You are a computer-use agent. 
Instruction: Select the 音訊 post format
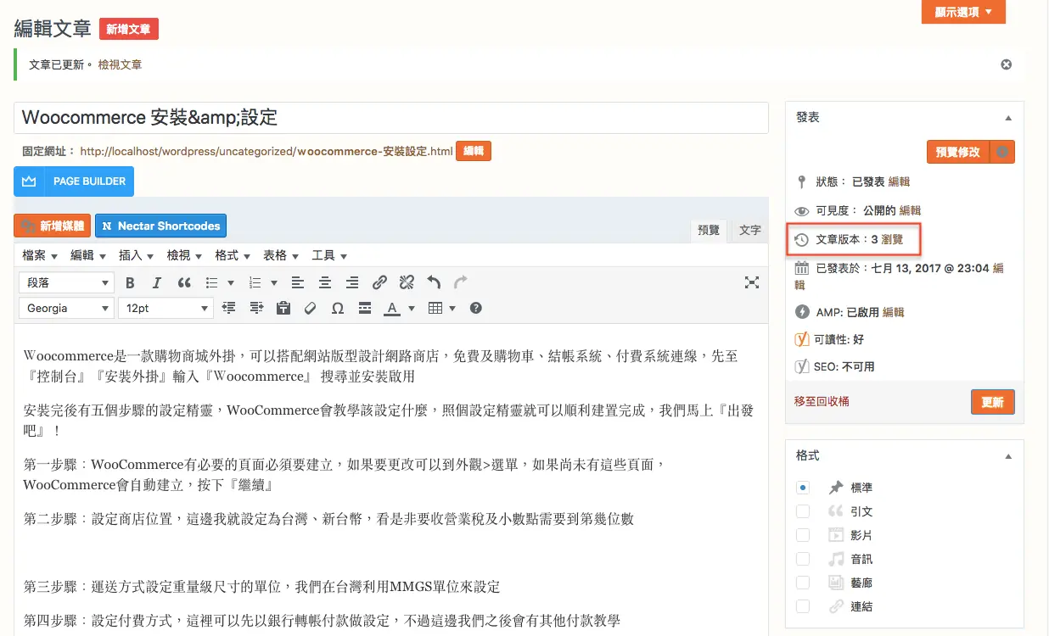click(x=803, y=559)
